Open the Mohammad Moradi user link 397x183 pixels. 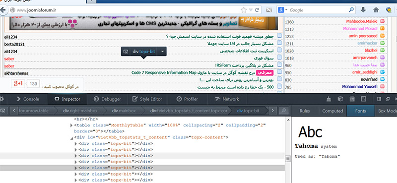tap(360, 29)
